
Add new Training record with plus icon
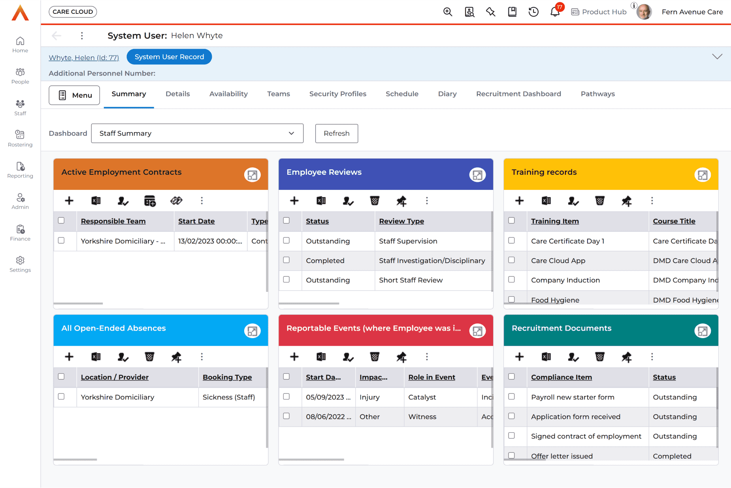click(519, 201)
